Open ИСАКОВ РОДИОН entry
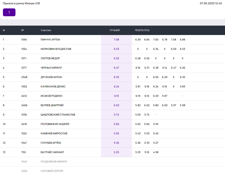Screen dimensions: 225x175 (x=51, y=96)
